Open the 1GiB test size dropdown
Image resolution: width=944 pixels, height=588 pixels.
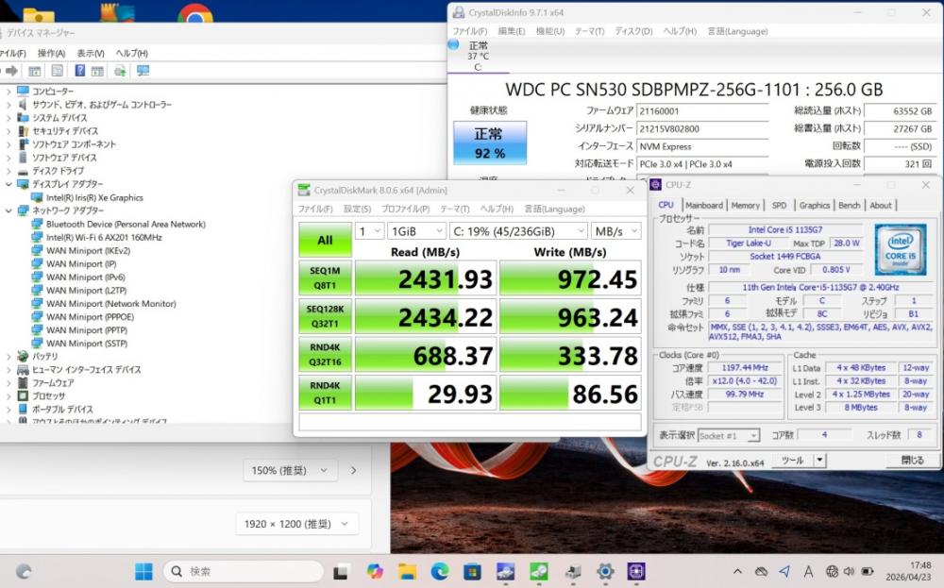[x=416, y=231]
